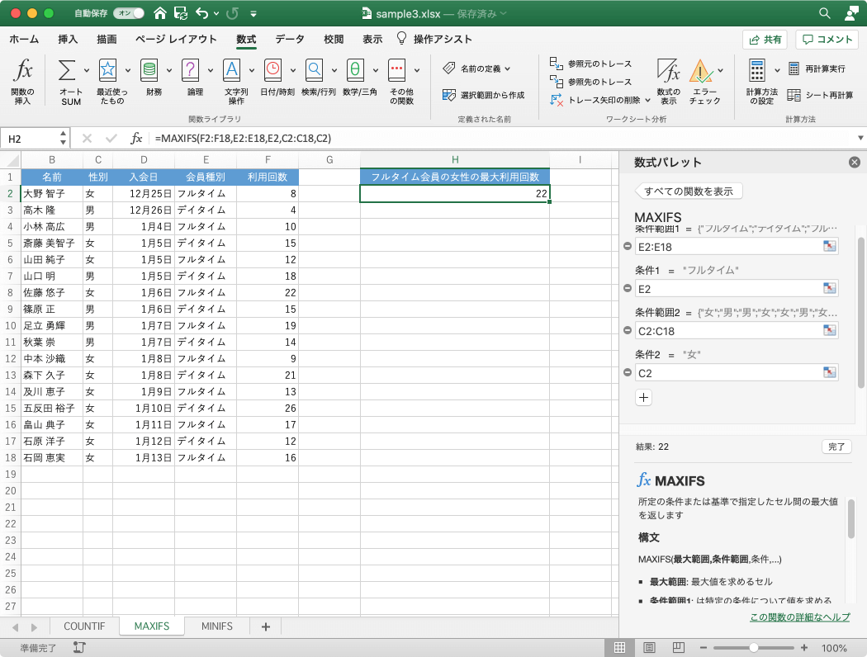The image size is (867, 657).
Task: Click the Save icon in title bar
Action: pyautogui.click(x=180, y=13)
